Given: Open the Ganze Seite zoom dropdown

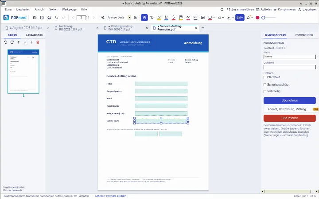Looking at the screenshot, I should [129, 18].
